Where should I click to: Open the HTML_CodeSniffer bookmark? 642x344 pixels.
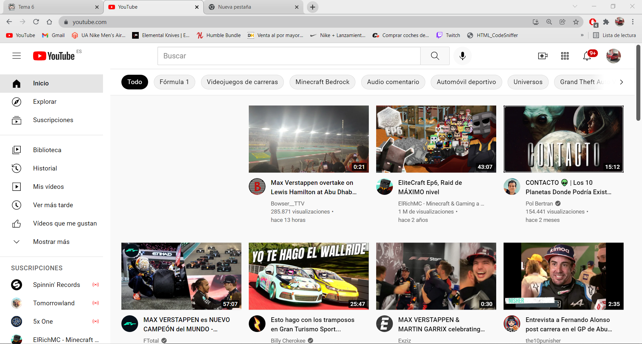[493, 35]
